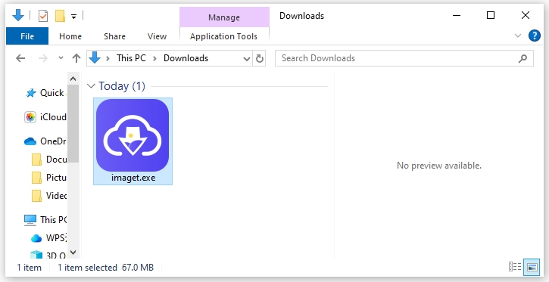The height and width of the screenshot is (282, 549).
Task: Open Help via the question mark icon
Action: point(535,36)
